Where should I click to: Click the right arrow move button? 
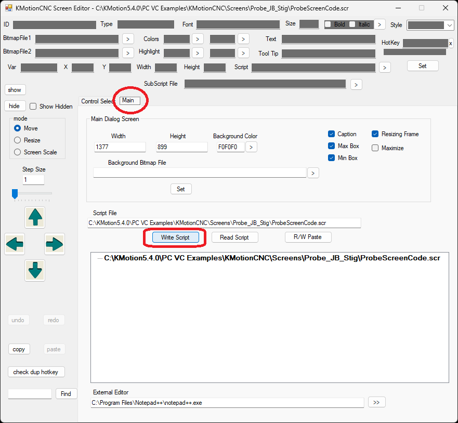pyautogui.click(x=54, y=244)
